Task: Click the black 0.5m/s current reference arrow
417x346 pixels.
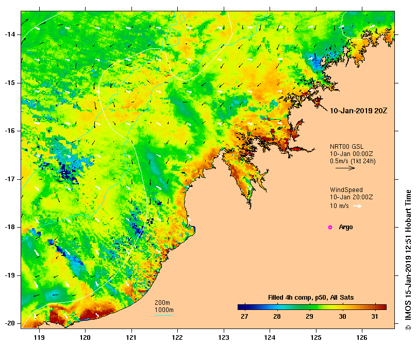Action: point(345,168)
